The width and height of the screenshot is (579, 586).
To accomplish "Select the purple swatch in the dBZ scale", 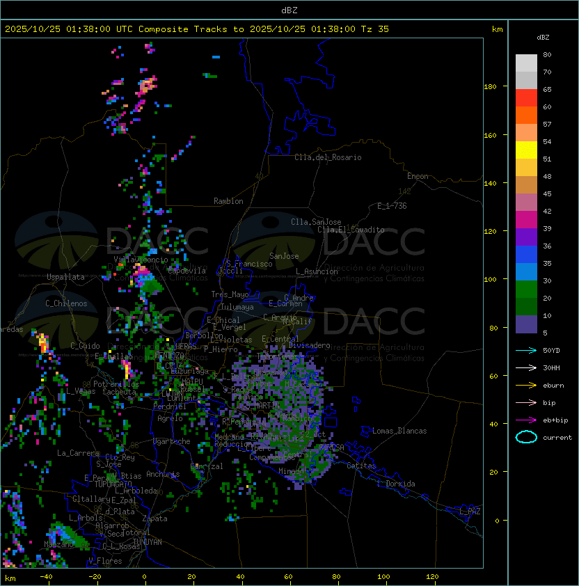I will pyautogui.click(x=526, y=237).
